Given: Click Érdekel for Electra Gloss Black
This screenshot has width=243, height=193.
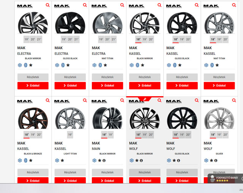Looking at the screenshot, I should point(70,86).
